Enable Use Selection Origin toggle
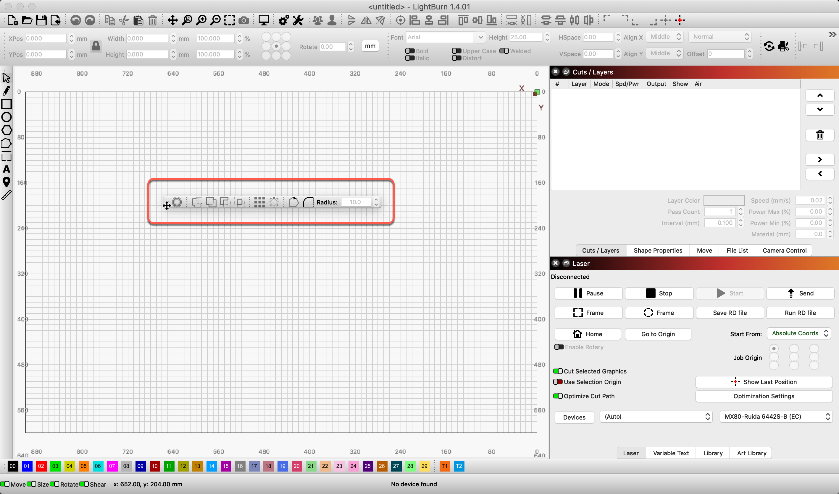The image size is (839, 494). point(558,382)
